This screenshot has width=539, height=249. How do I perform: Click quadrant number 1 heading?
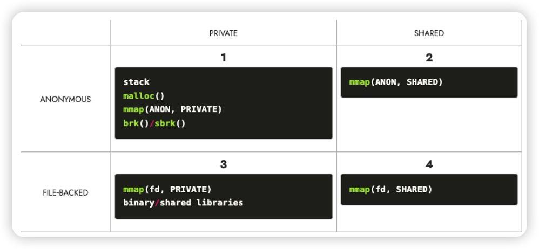223,58
